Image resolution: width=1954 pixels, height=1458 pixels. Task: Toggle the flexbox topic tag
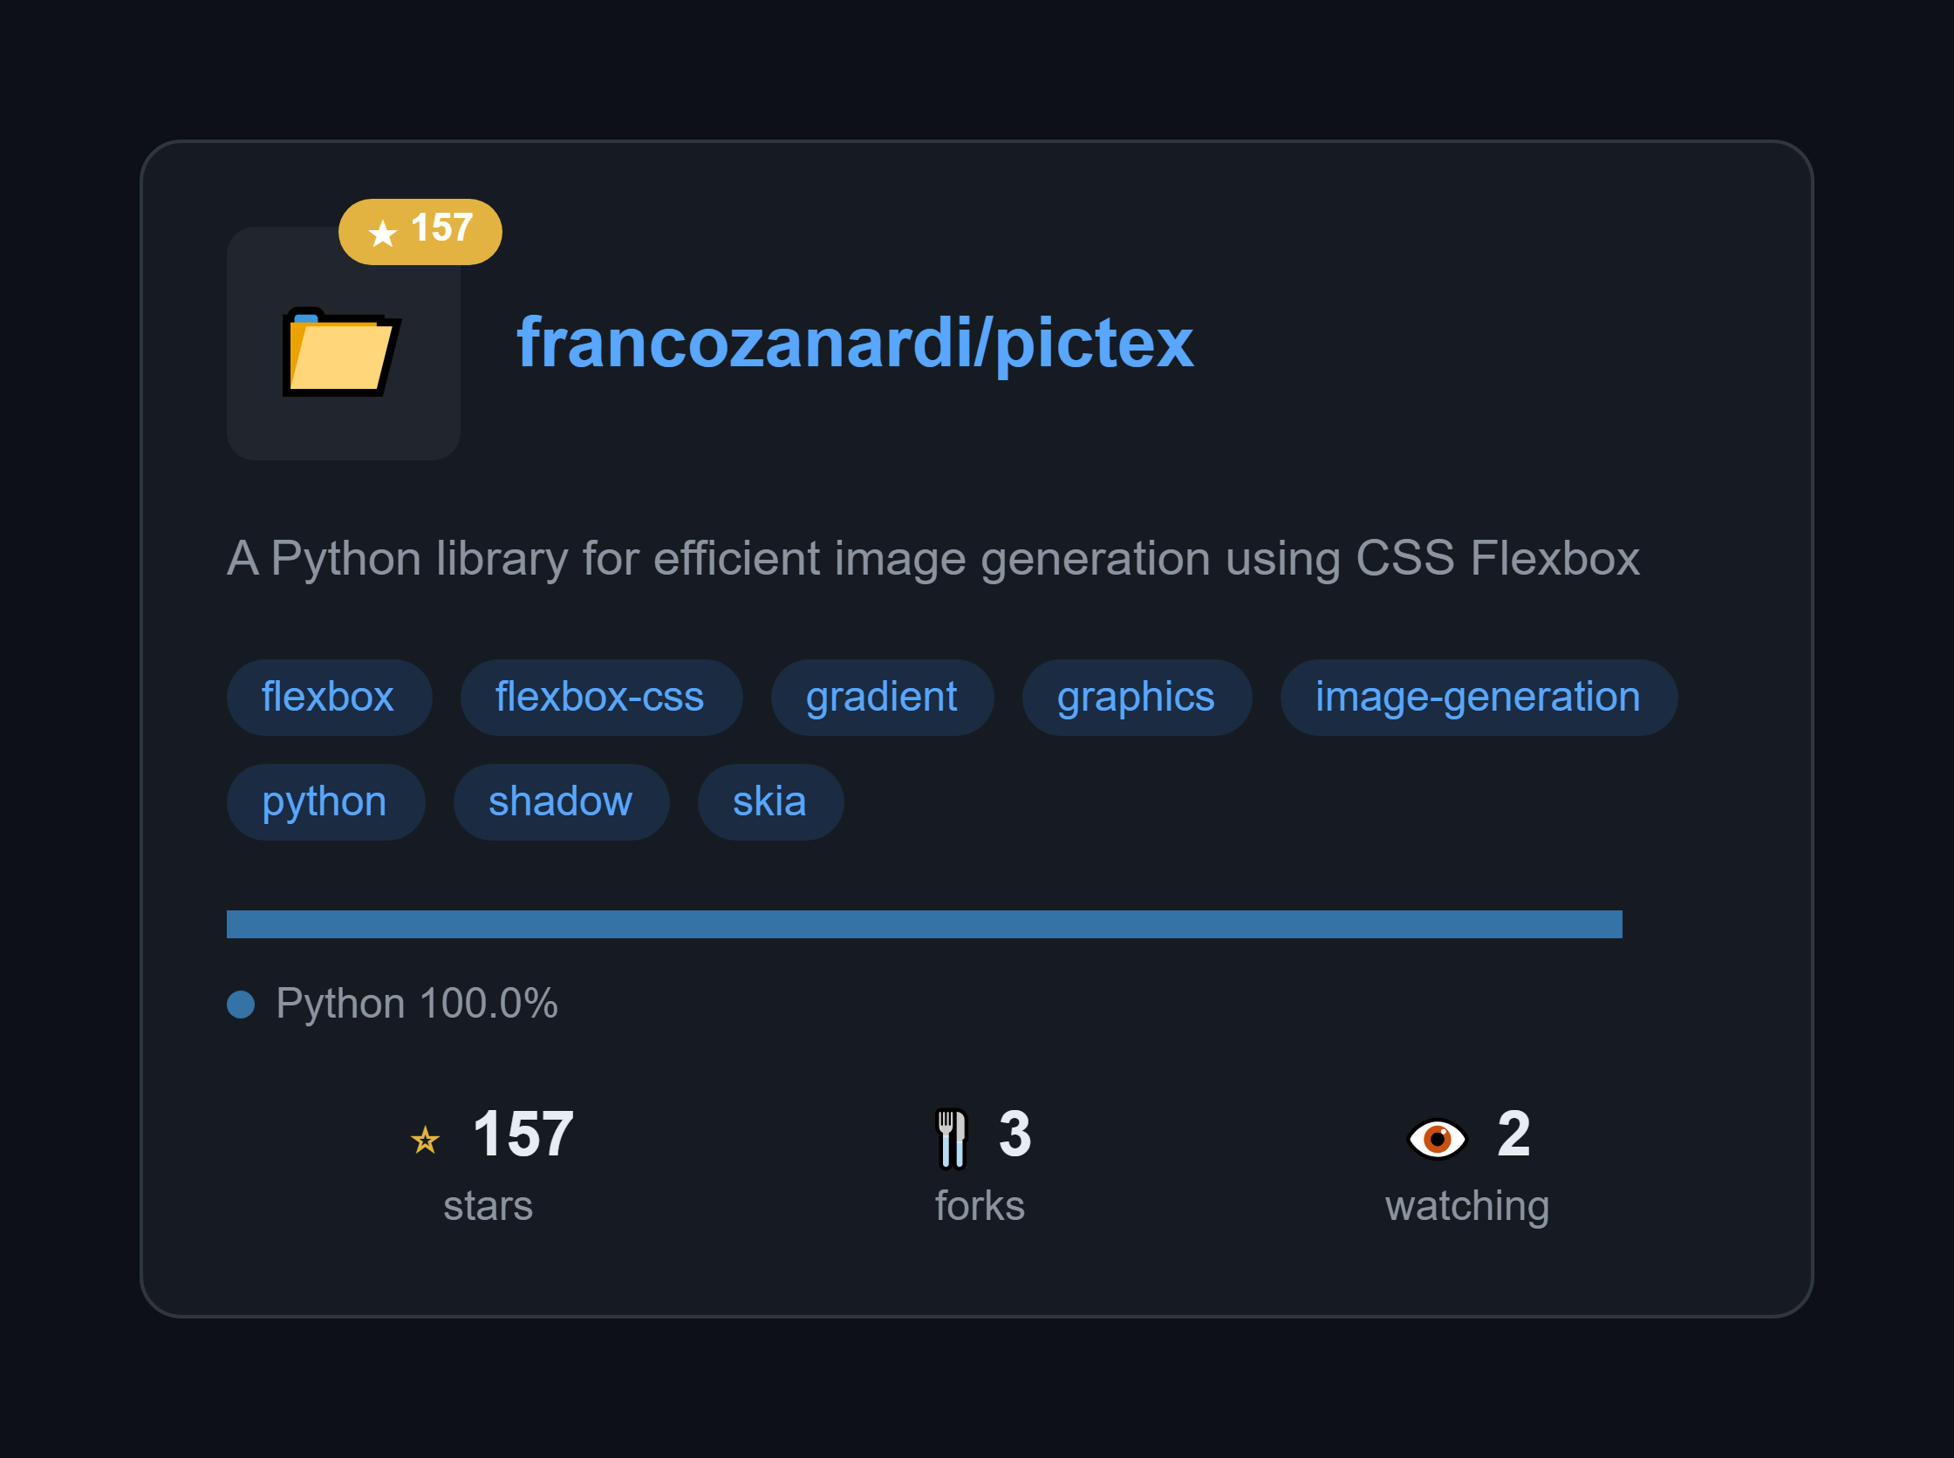[x=329, y=697]
